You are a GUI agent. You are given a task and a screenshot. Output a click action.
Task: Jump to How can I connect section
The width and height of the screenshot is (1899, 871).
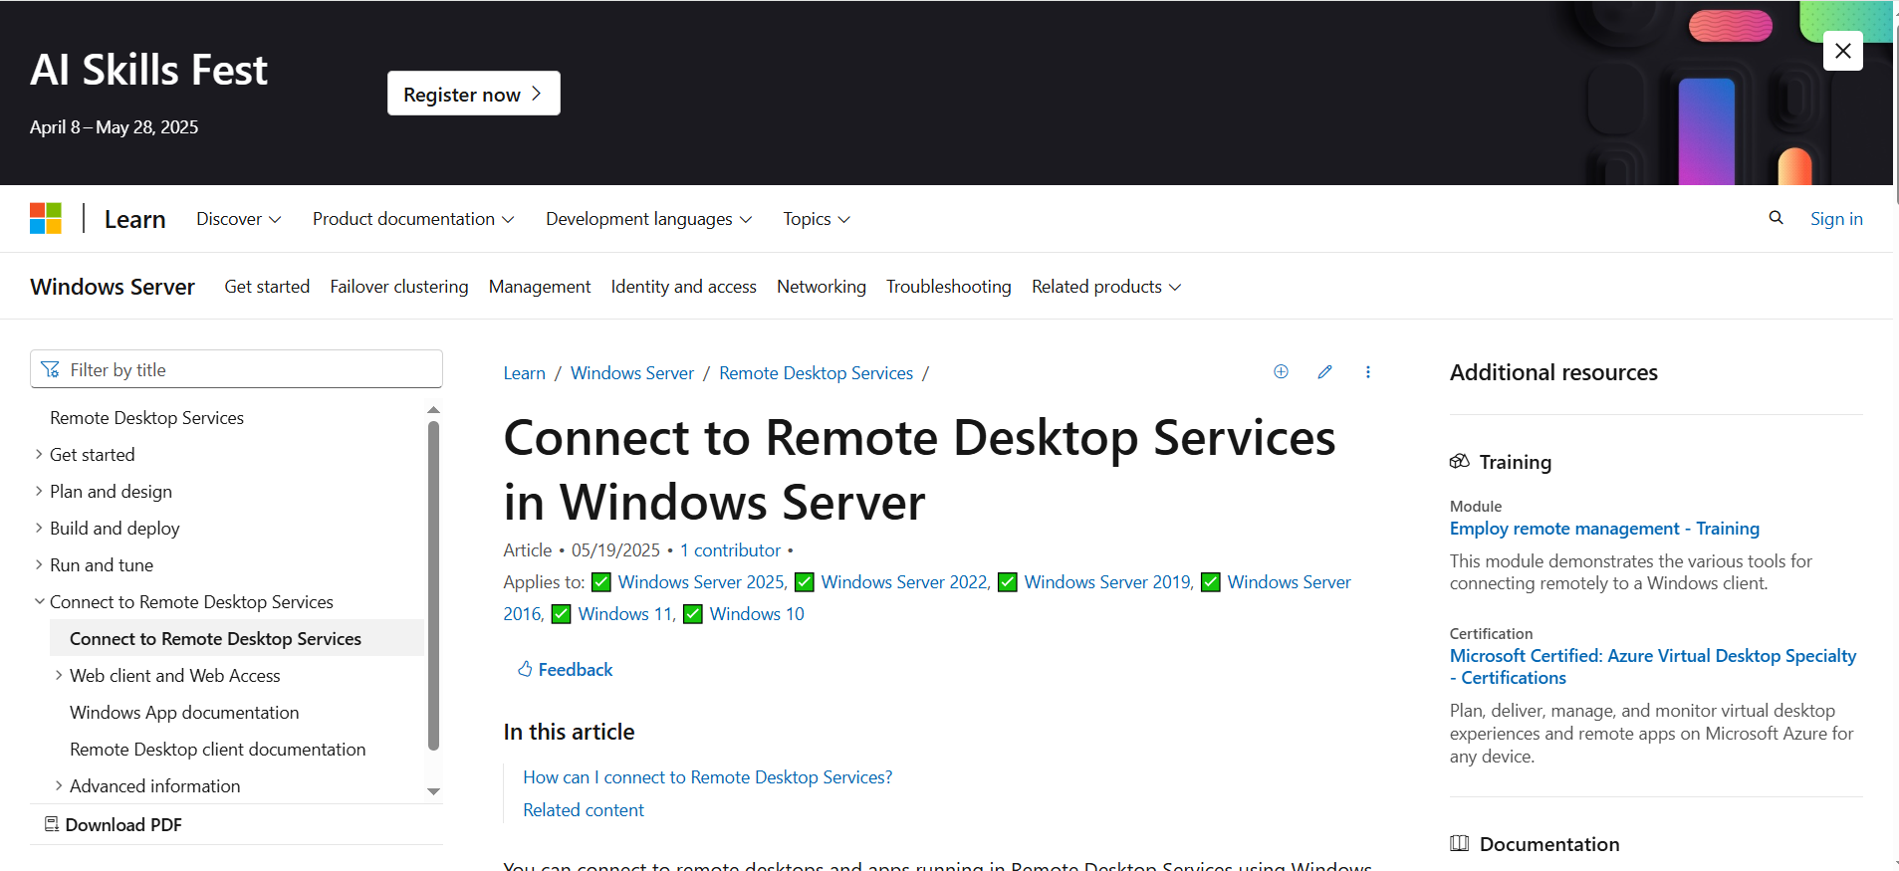[x=708, y=777]
